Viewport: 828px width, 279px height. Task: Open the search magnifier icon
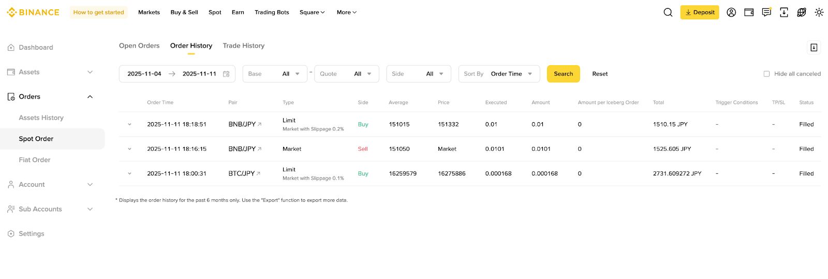pyautogui.click(x=668, y=12)
